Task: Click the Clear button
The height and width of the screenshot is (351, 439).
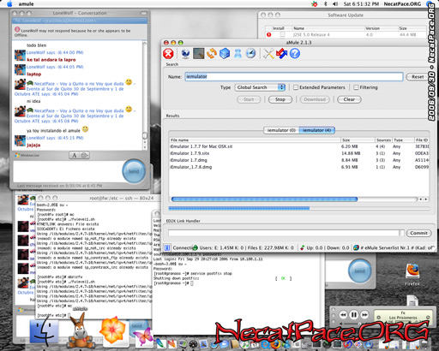Action: pos(349,99)
